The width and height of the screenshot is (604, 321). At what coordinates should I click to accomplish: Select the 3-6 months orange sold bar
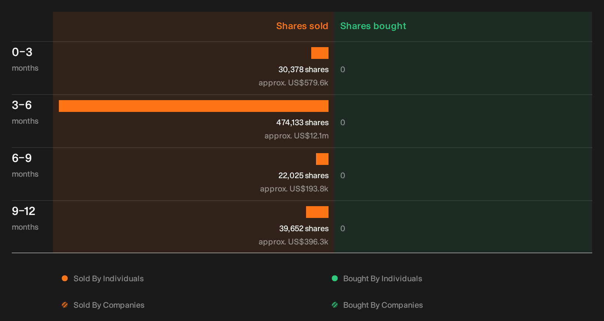[x=193, y=106]
